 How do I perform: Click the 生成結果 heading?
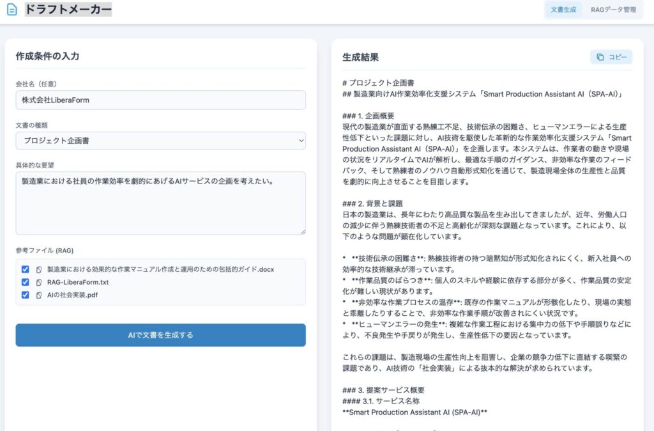click(360, 57)
